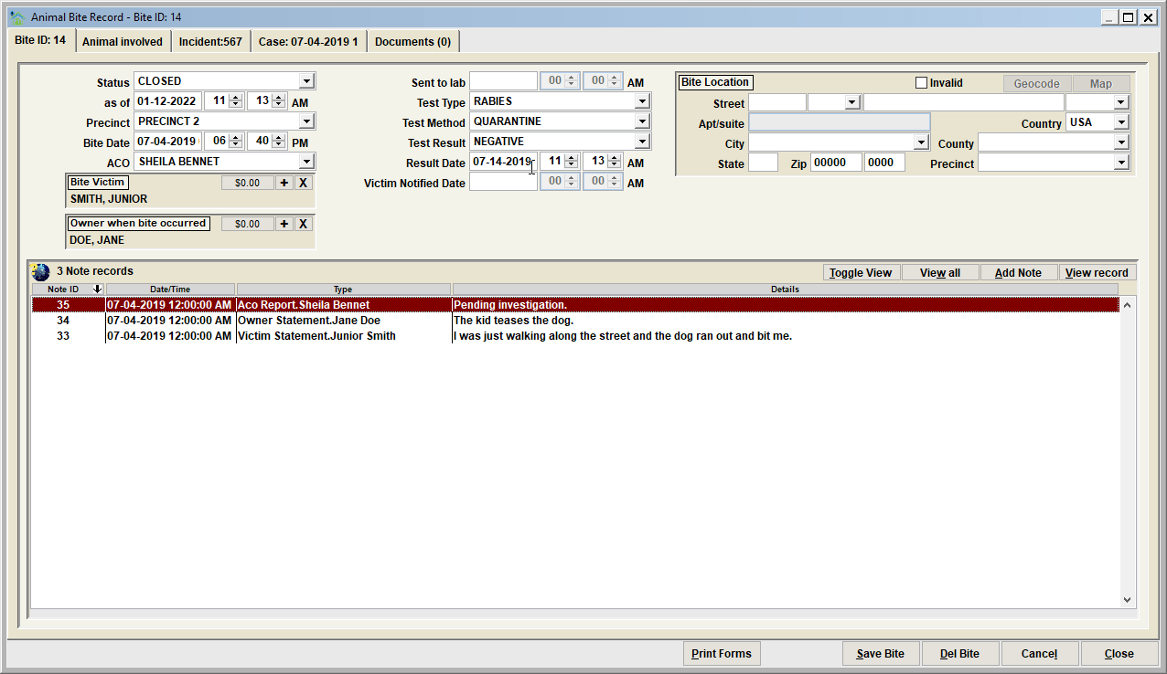The width and height of the screenshot is (1167, 674).
Task: Open the Status dropdown
Action: pos(306,81)
